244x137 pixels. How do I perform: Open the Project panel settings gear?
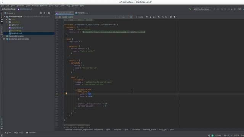click(x=49, y=13)
